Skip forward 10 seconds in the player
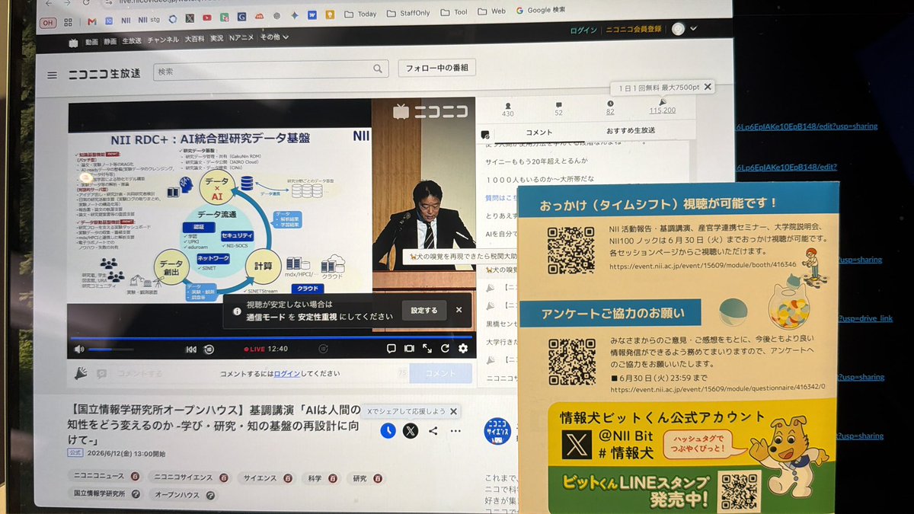Viewport: 914px width, 514px height. (x=324, y=349)
